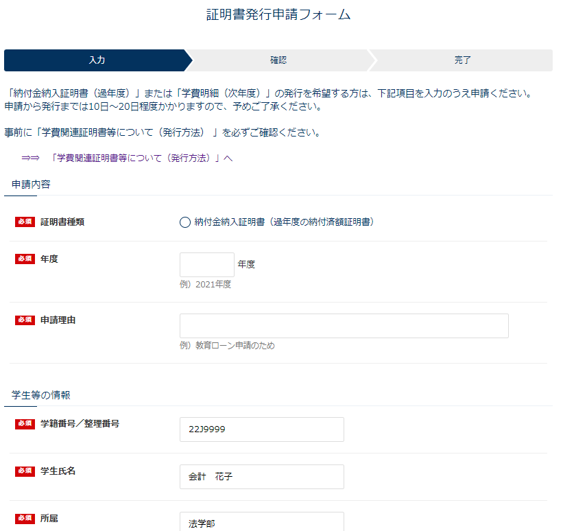This screenshot has width=563, height=531.
Task: Click the 確認 step in the progress bar
Action: coord(279,60)
